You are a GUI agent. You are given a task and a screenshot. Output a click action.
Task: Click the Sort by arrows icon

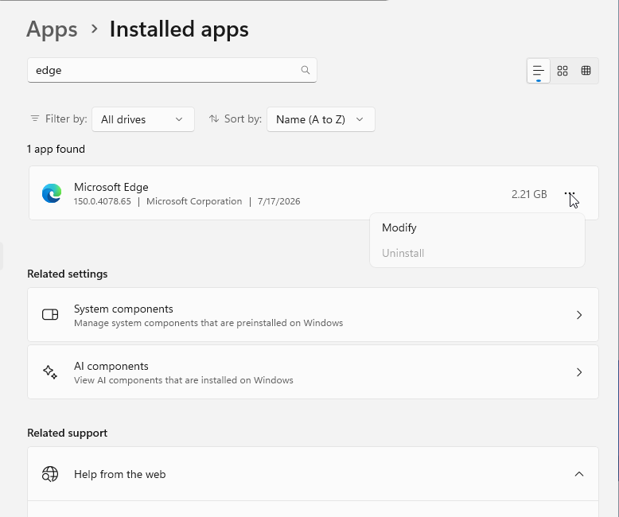(214, 119)
